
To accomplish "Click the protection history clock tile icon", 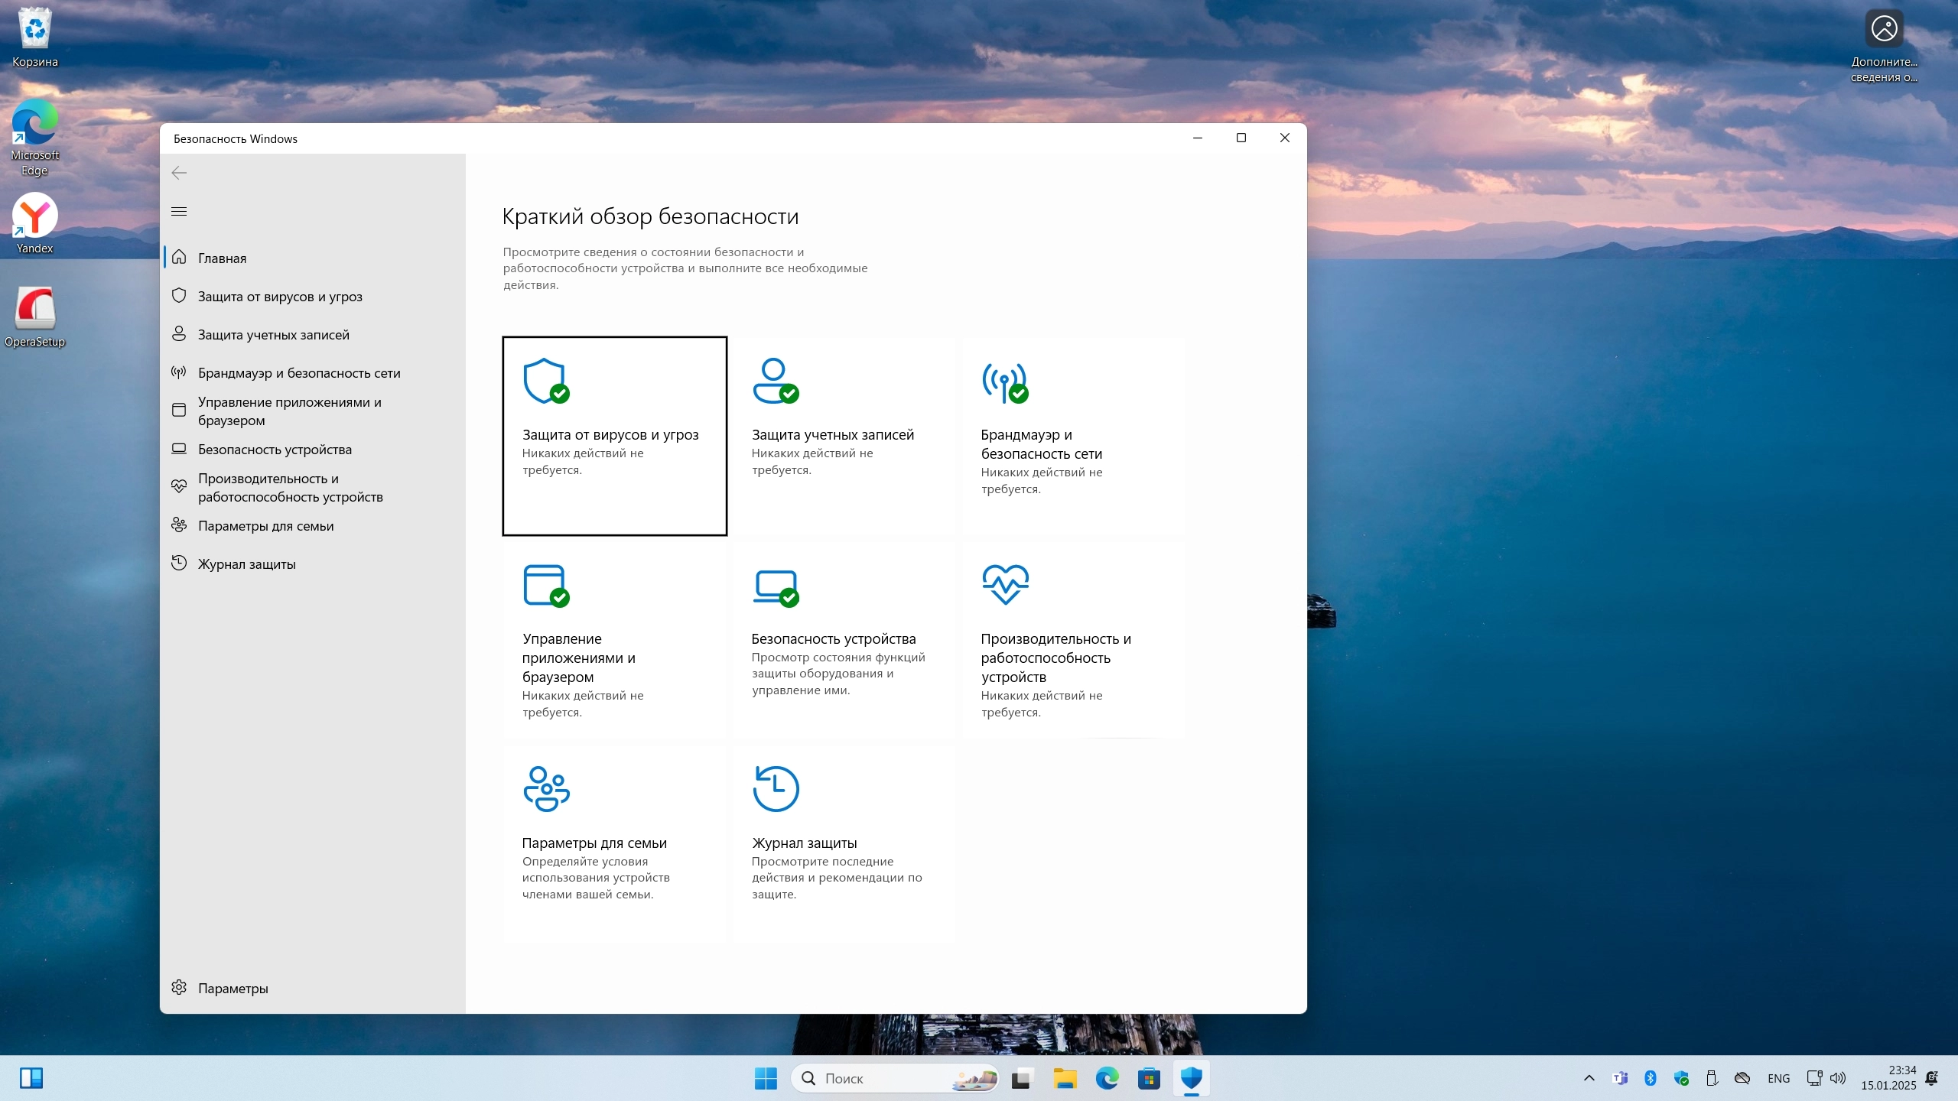I will point(776,788).
